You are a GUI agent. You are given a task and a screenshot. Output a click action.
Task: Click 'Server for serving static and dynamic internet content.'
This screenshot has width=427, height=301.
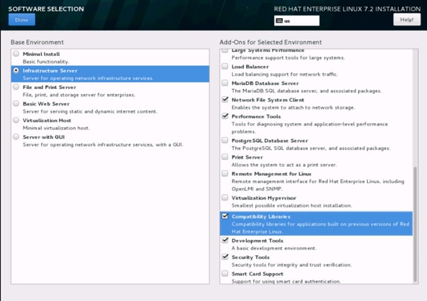tap(90, 111)
